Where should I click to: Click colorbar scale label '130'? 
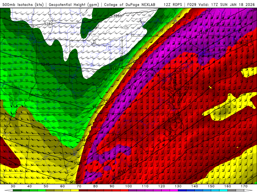click(x=178, y=186)
